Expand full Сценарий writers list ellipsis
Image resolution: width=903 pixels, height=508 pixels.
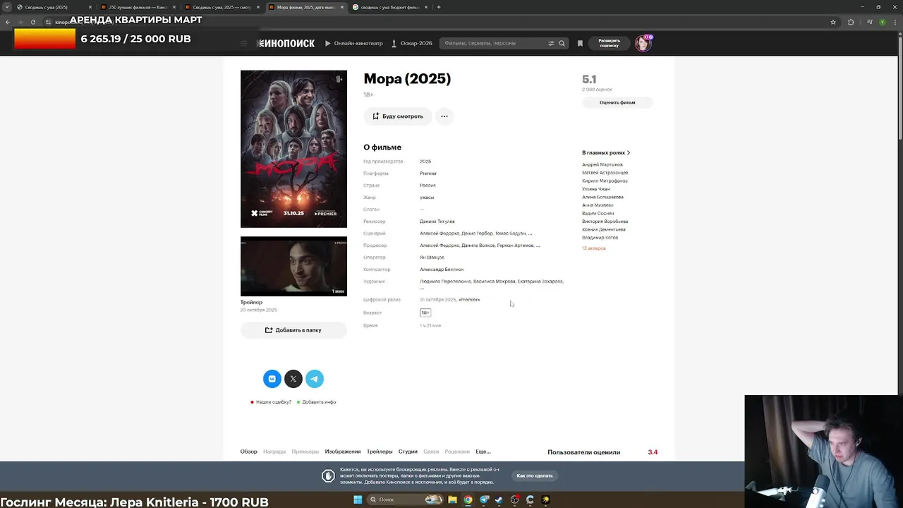530,234
